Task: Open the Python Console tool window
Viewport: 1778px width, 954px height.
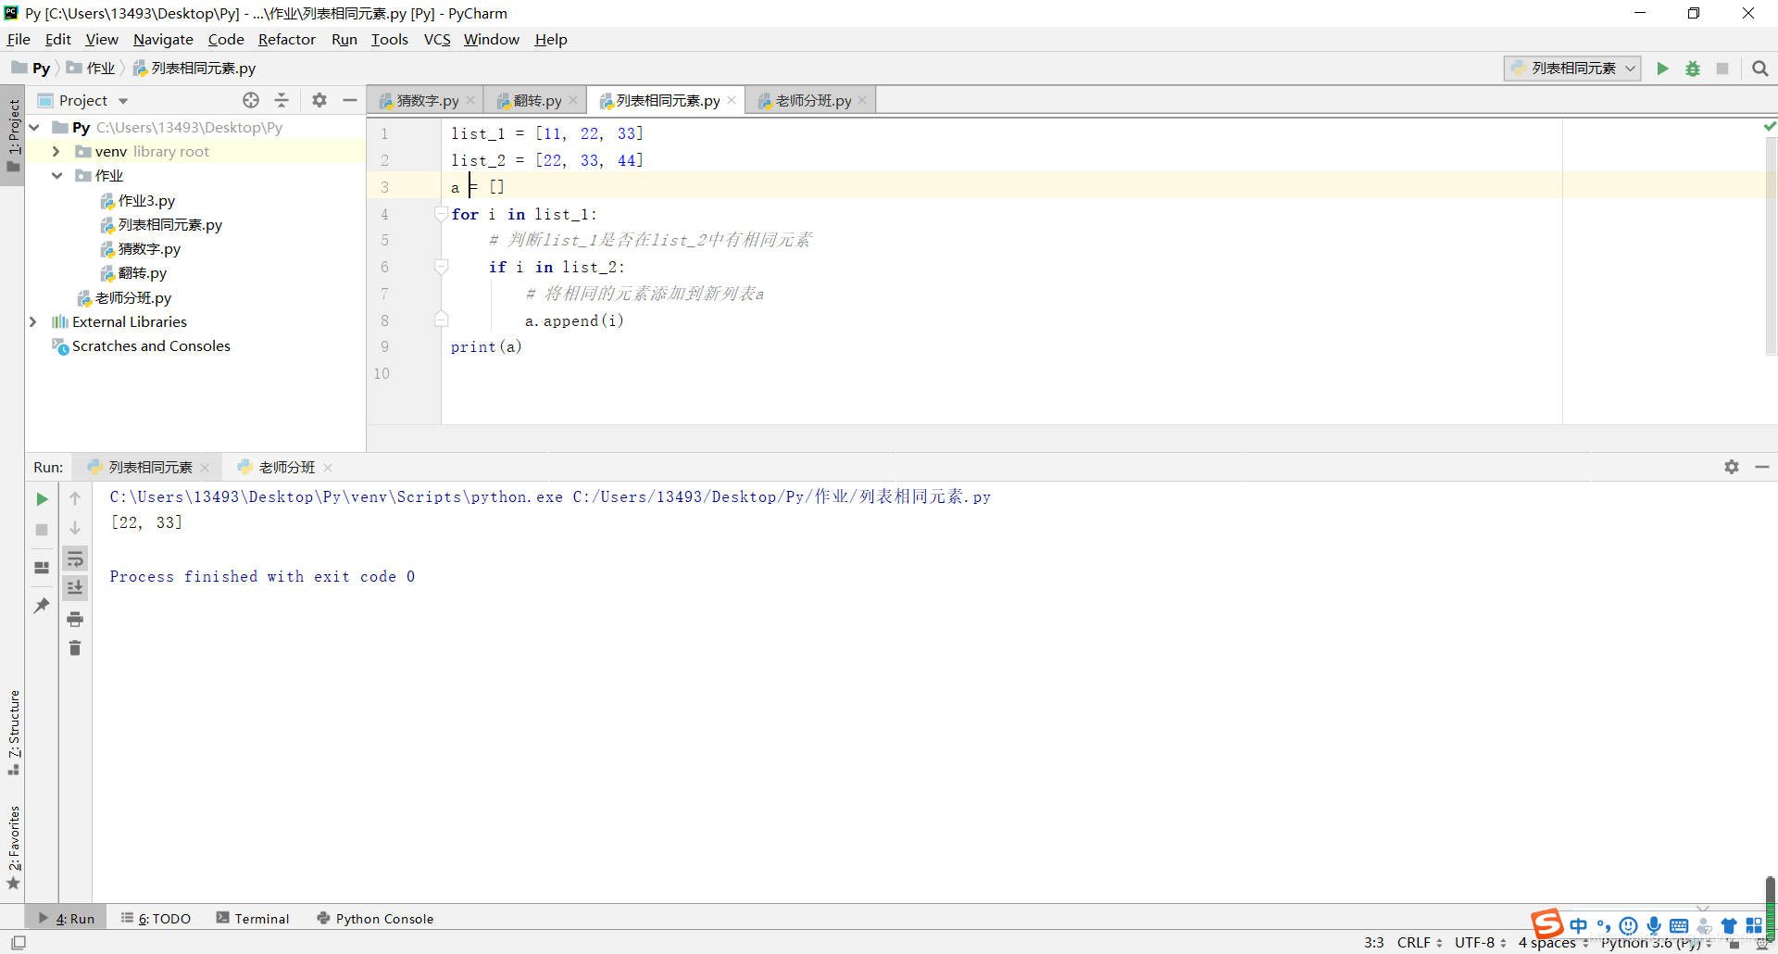Action: (375, 919)
